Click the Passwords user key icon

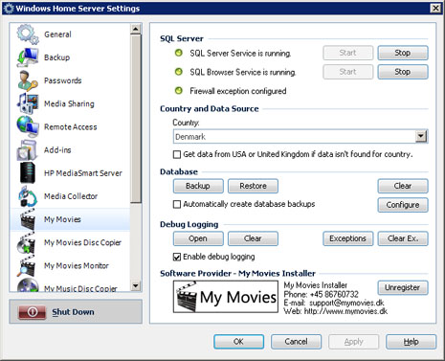click(x=28, y=80)
